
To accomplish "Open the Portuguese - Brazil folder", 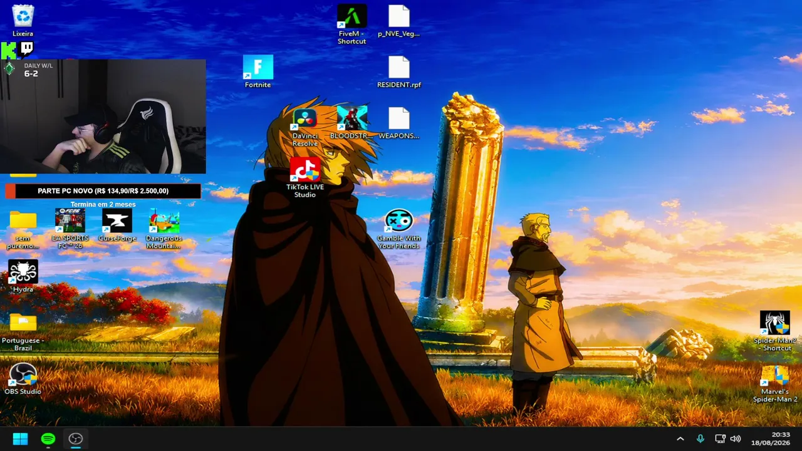I will click(x=23, y=331).
